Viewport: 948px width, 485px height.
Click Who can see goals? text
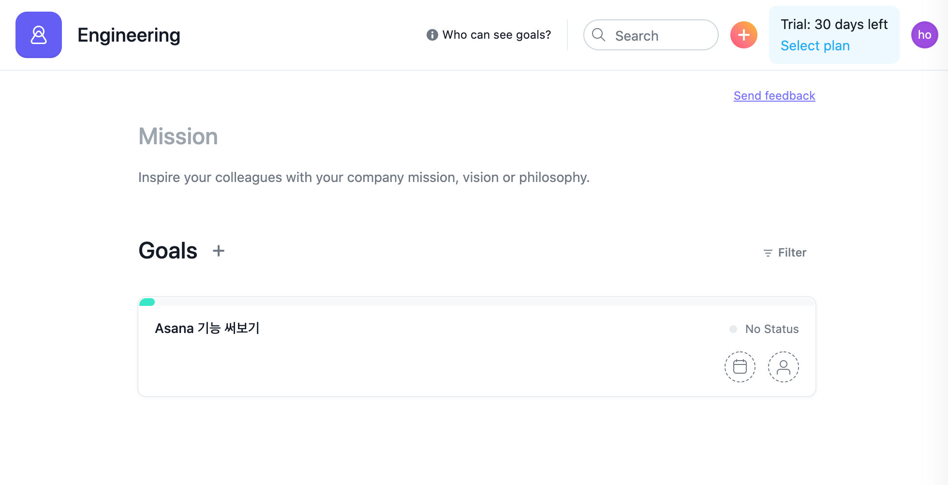[497, 35]
